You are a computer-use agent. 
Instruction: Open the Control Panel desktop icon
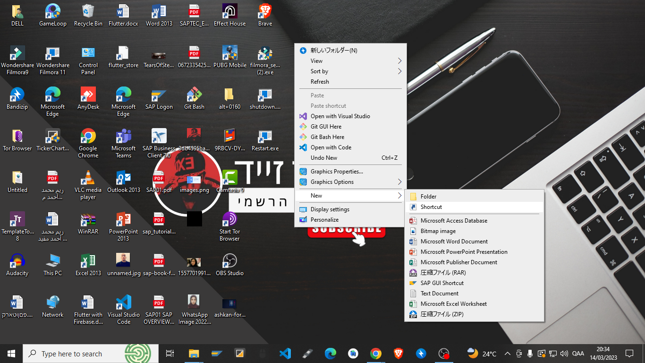[88, 60]
